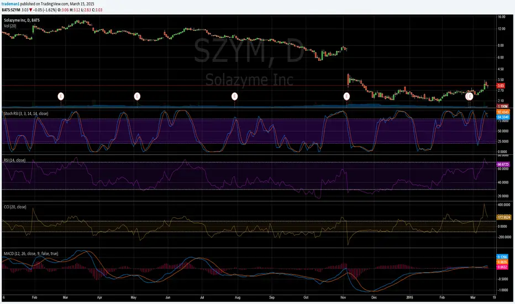Click the 20.0000 RSI axis label
Viewport: 515px width, 304px height.
coord(503,196)
